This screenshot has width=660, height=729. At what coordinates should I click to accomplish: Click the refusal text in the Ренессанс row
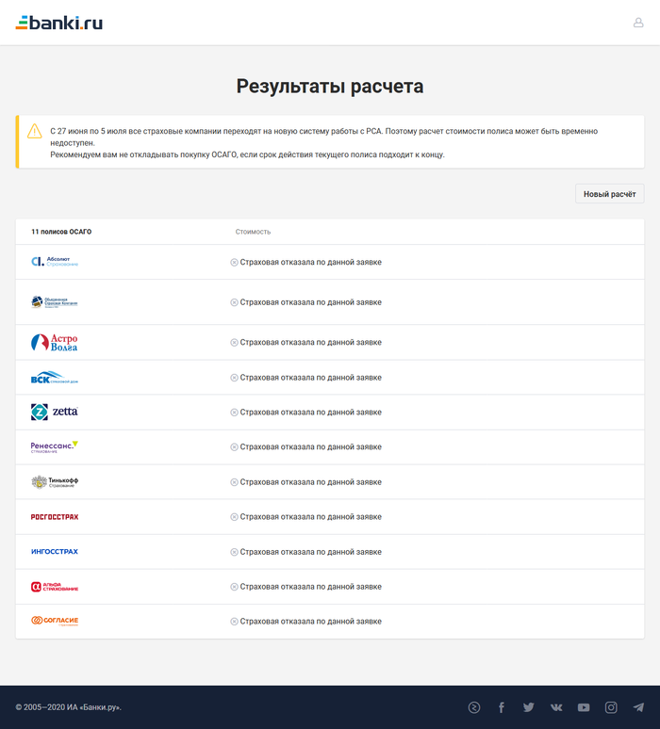[x=310, y=446]
